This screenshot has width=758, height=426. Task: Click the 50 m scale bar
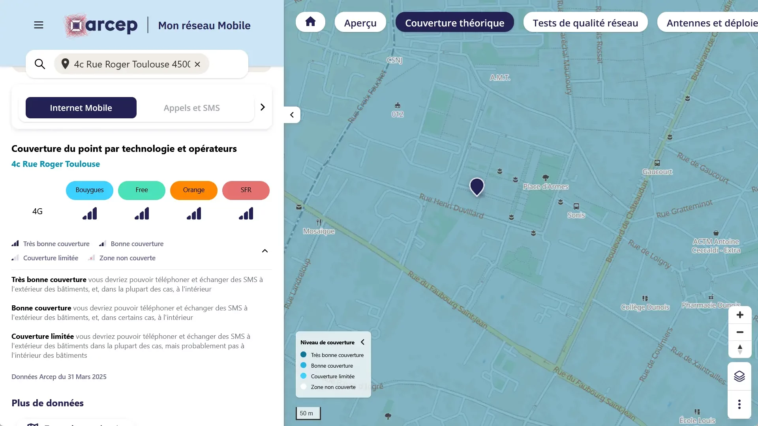tap(308, 413)
